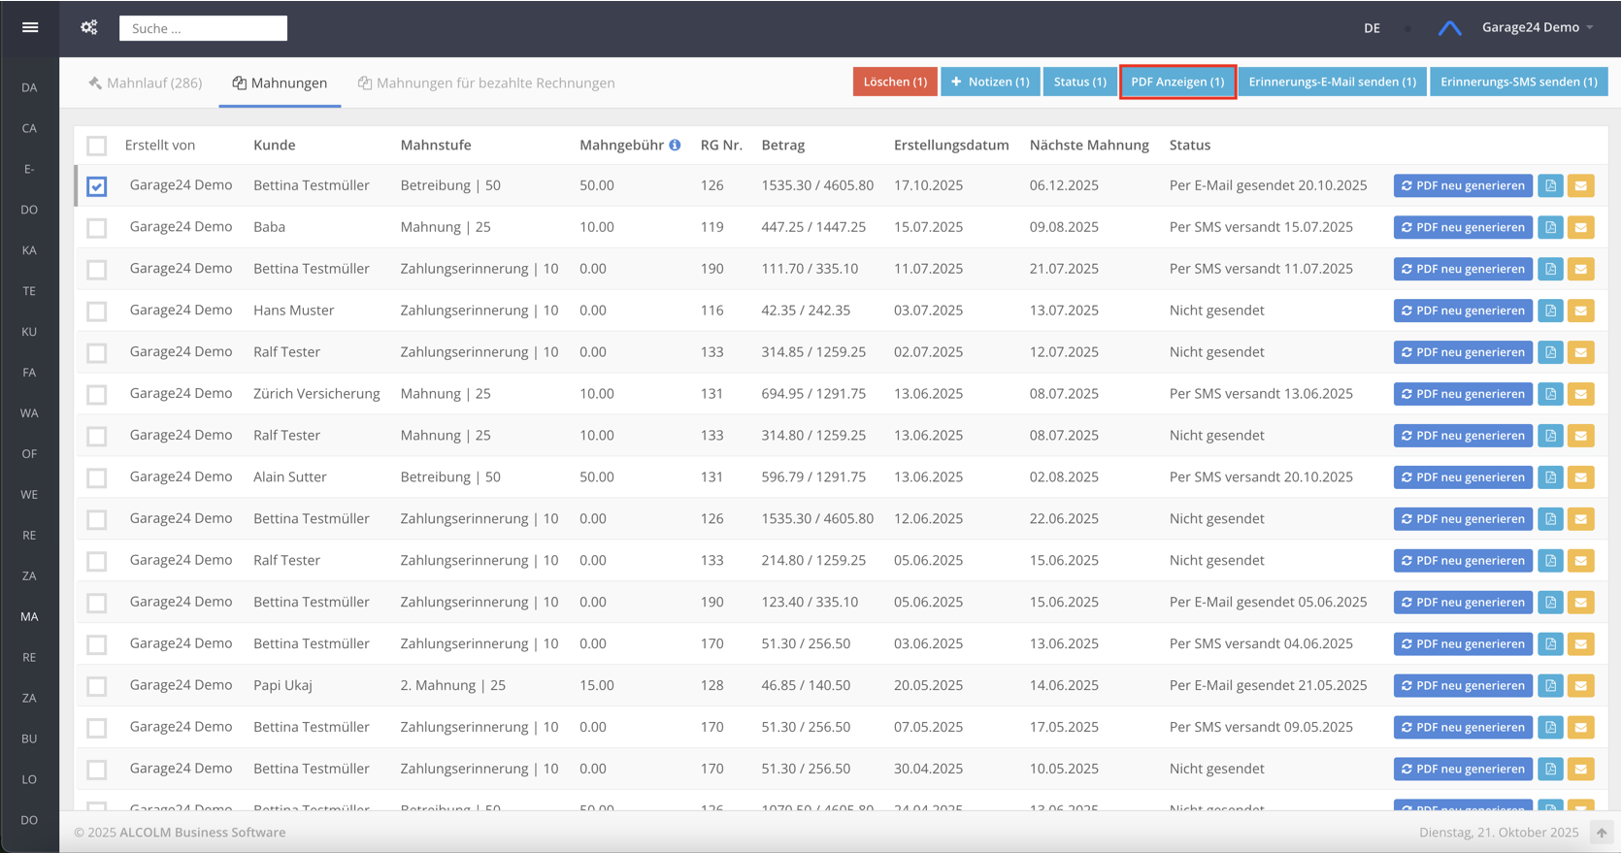Image resolution: width=1622 pixels, height=853 pixels.
Task: Click the red Löschen (1) button
Action: [x=895, y=82]
